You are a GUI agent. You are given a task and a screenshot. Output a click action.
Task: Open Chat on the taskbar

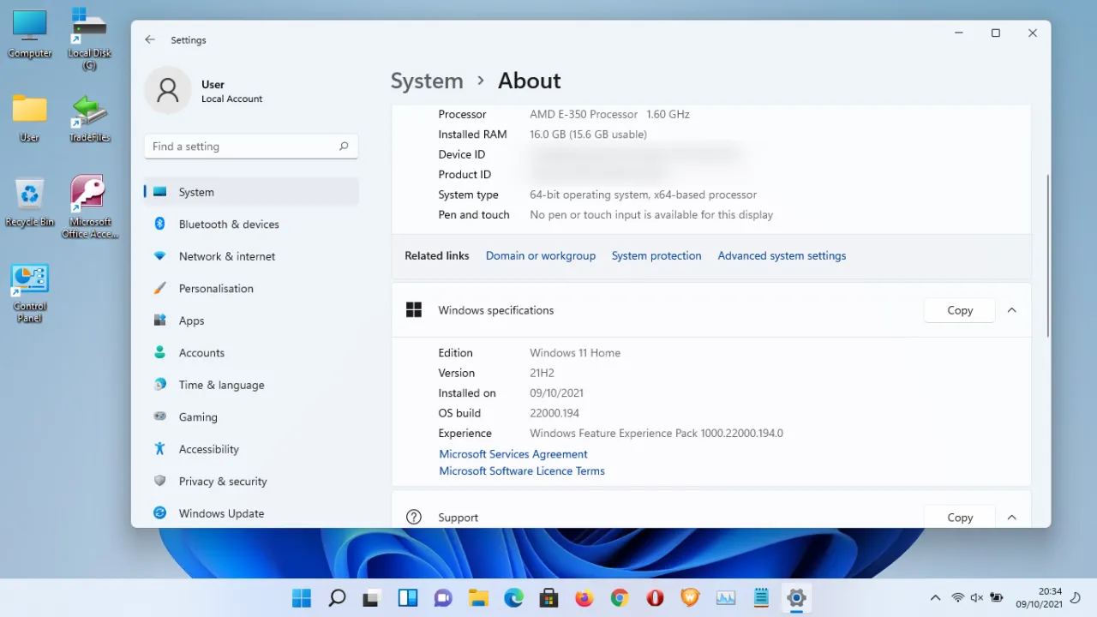[442, 598]
